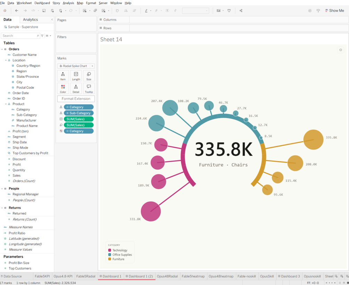Viewport: 349px width, 285px height.
Task: Select the Sub-Category pill on Marks
Action: coord(78,113)
